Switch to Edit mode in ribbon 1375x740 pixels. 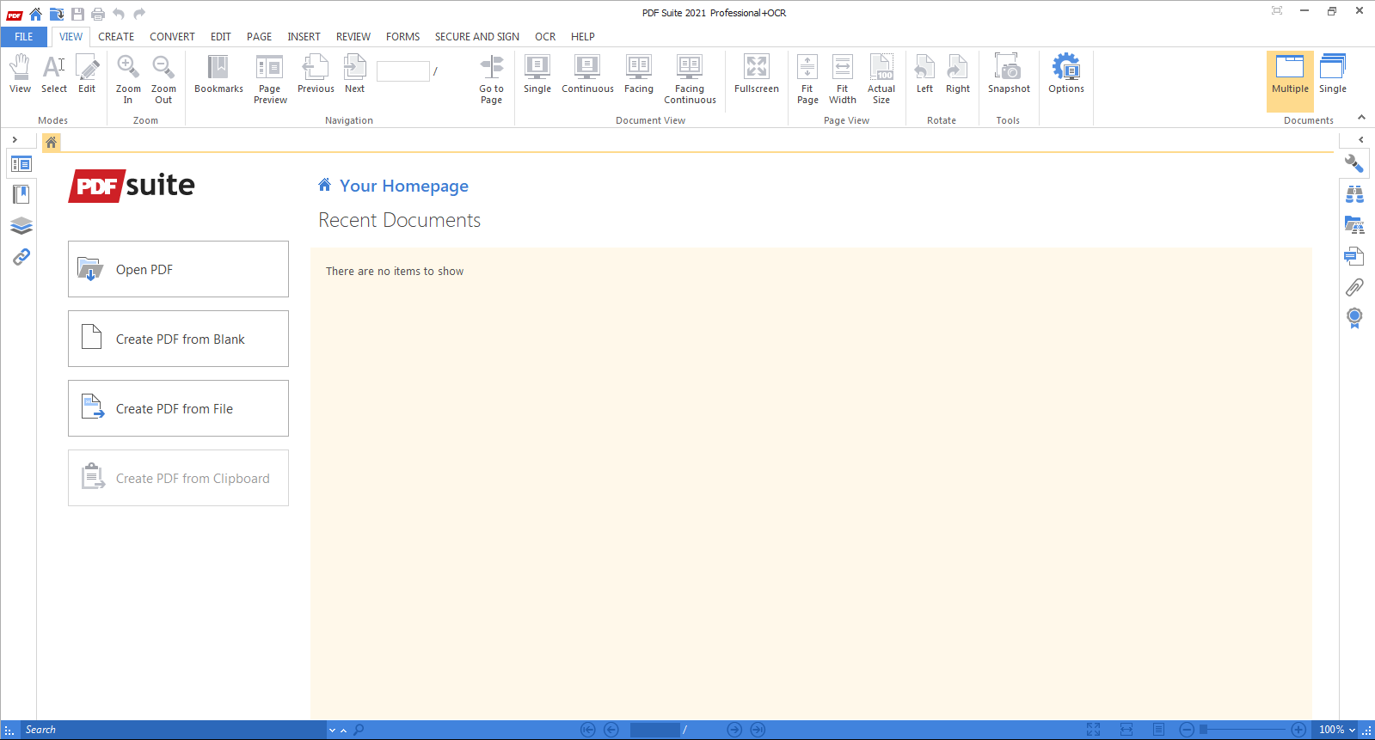coord(87,74)
